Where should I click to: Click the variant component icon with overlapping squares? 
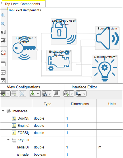coord(3,81)
